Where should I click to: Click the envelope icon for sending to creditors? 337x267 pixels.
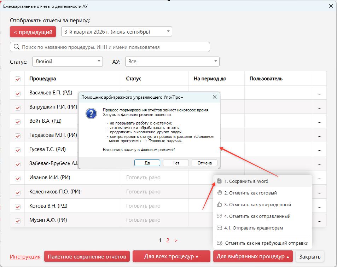point(219,228)
